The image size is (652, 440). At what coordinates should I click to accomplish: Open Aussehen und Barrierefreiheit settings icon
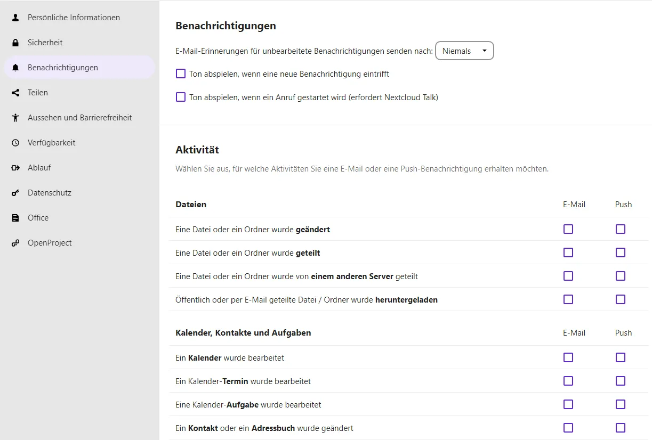[15, 117]
